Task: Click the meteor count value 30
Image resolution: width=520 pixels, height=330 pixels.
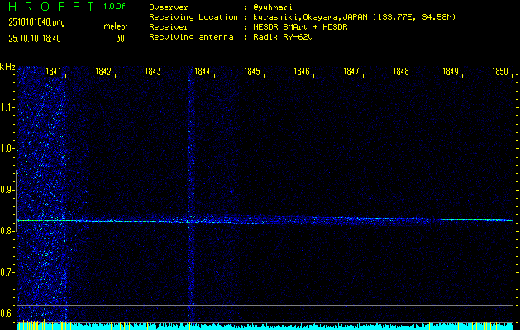Action: tap(120, 38)
